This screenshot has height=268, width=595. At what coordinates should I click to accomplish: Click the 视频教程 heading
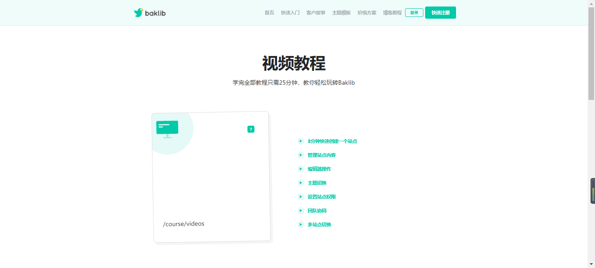coord(294,63)
